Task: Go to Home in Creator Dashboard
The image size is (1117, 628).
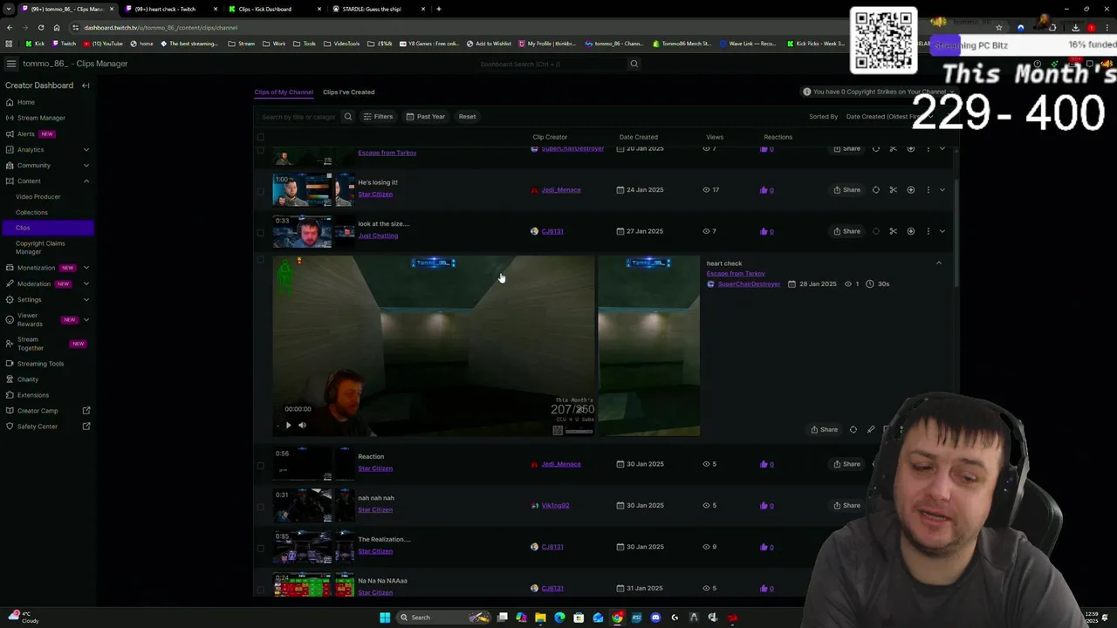Action: (26, 102)
